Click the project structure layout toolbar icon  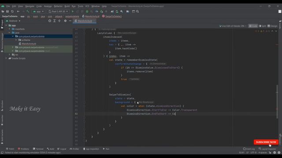[134, 11]
